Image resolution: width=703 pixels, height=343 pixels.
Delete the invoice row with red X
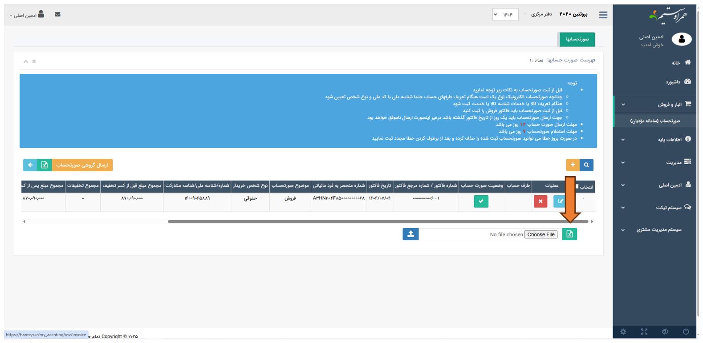pos(540,202)
